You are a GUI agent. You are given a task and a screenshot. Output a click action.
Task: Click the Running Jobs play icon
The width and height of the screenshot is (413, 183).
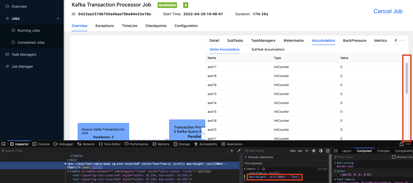coord(13,30)
